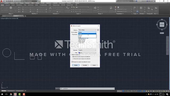This screenshot has width=170, height=96.
Task: Expand the Anotación ribbon panel
Action: (56, 14)
